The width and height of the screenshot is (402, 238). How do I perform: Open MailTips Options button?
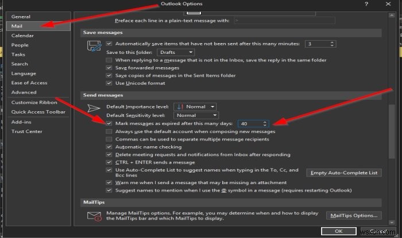tap(354, 216)
